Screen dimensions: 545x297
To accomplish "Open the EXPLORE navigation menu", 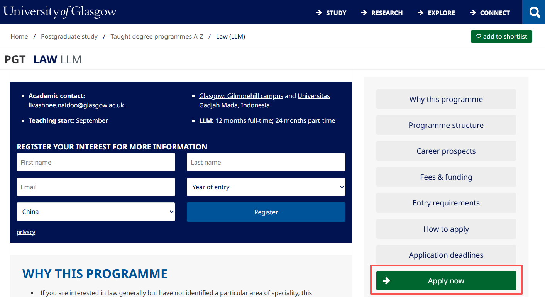I will (x=436, y=13).
